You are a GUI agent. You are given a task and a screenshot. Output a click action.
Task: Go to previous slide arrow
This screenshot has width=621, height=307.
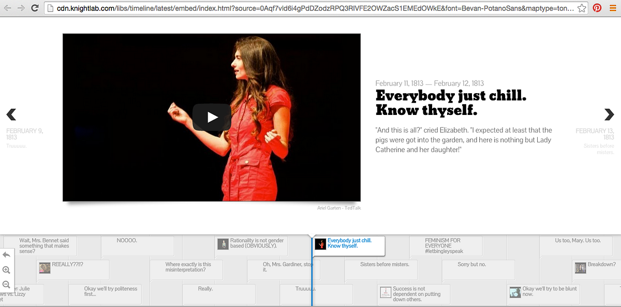pyautogui.click(x=11, y=114)
